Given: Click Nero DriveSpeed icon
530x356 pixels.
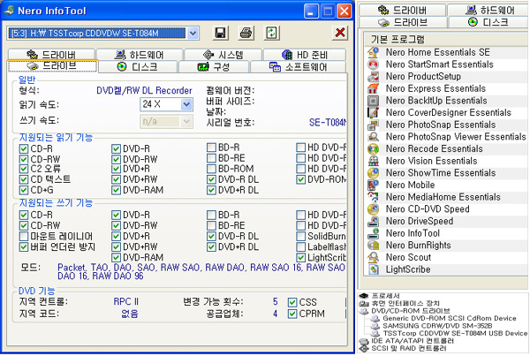Looking at the screenshot, I should click(x=373, y=221).
